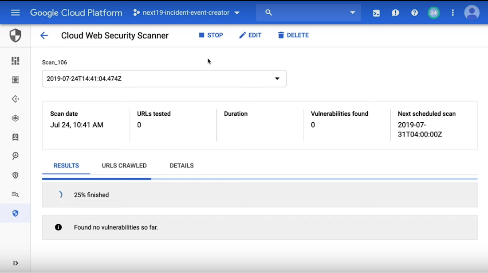Click the back arrow next to Cloud Web Security Scanner
This screenshot has width=488, height=273.
(44, 35)
